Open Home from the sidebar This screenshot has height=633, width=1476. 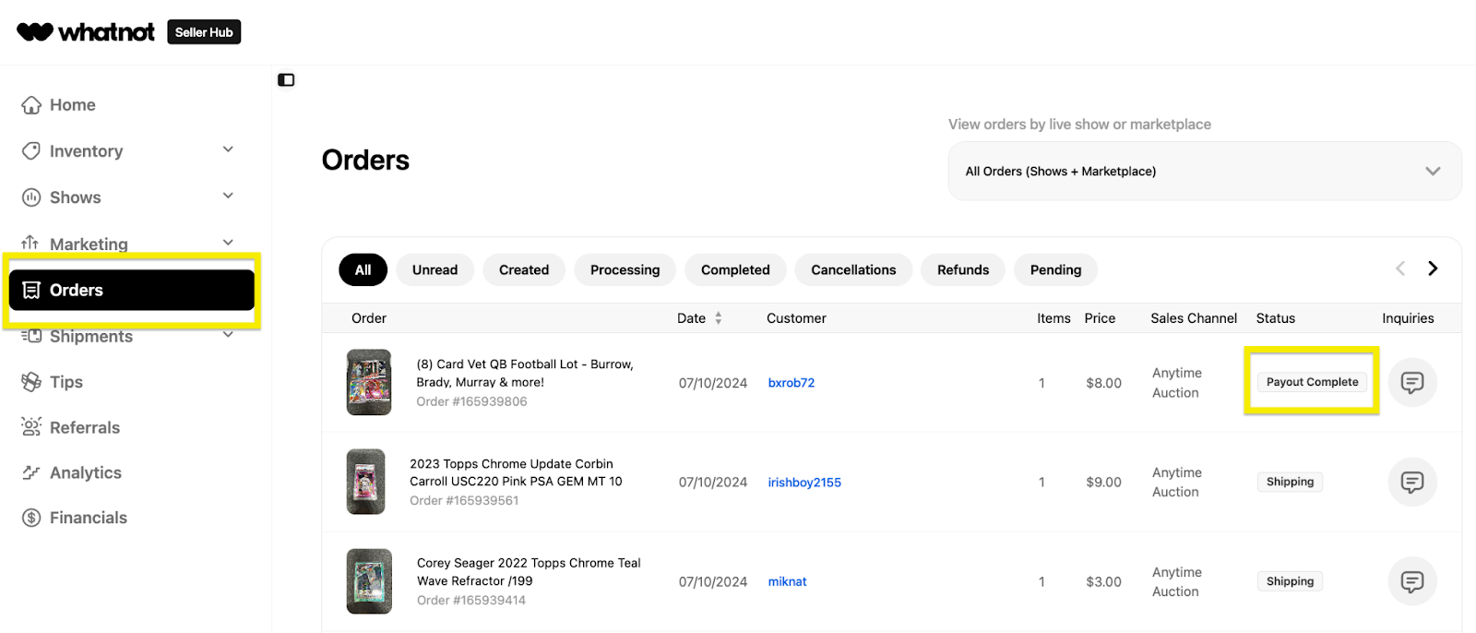(x=72, y=105)
